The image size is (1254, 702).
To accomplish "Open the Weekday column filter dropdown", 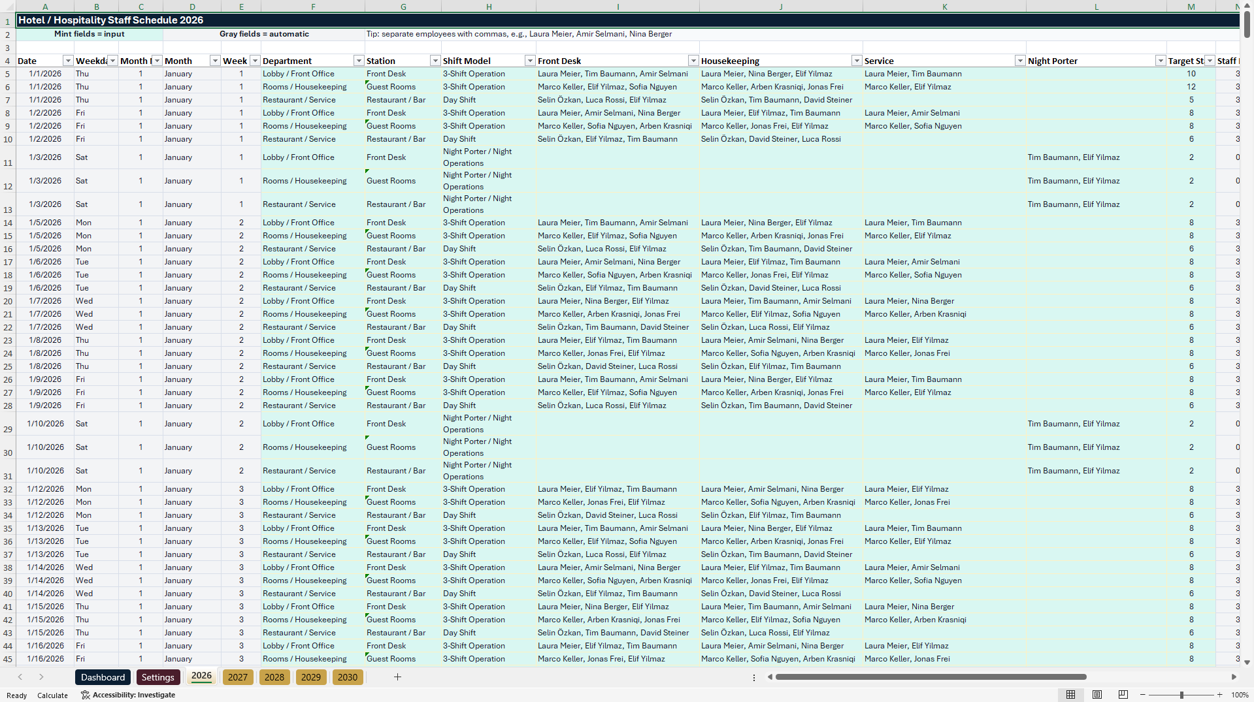I will pos(112,61).
